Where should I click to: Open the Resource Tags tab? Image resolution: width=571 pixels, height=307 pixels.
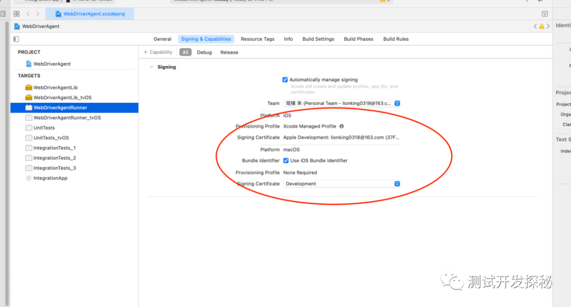coord(257,39)
